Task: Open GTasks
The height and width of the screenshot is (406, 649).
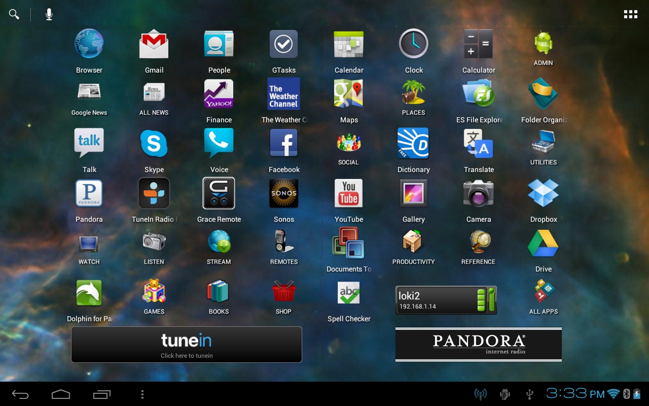Action: click(284, 44)
